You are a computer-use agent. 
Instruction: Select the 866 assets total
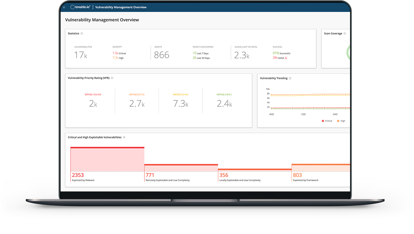coord(161,55)
